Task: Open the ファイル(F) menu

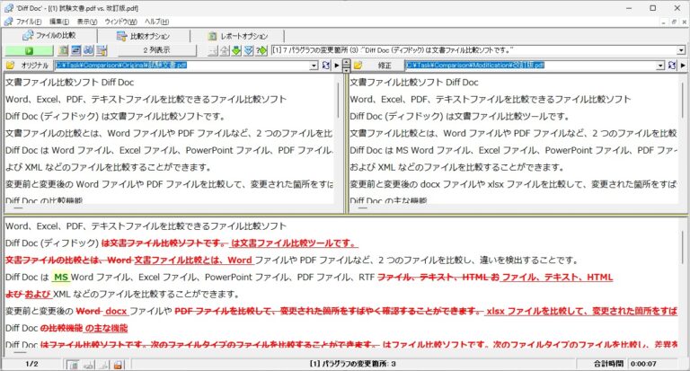Action: pos(29,22)
